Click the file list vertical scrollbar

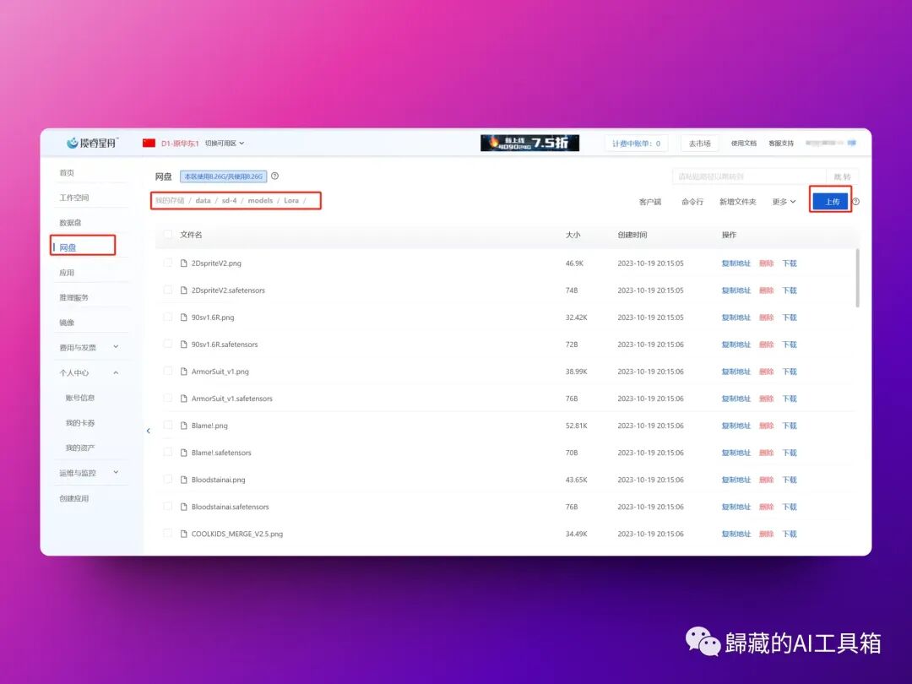pos(857,278)
